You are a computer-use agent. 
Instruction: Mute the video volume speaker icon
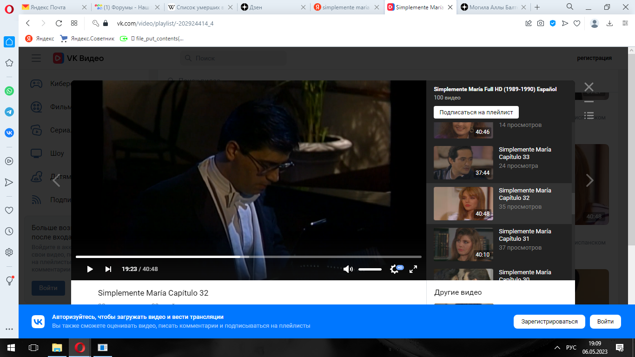[x=348, y=269]
